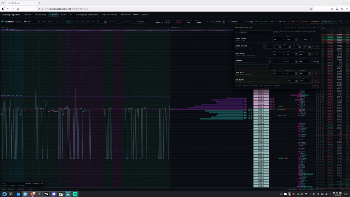Expand the Limit Chaser side dropdown
The height and width of the screenshot is (197, 350).
pos(278,39)
